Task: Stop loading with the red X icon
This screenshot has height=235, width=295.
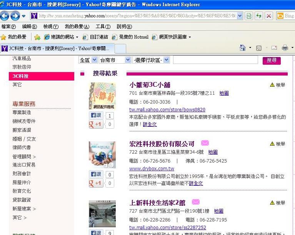Action: coord(269,16)
